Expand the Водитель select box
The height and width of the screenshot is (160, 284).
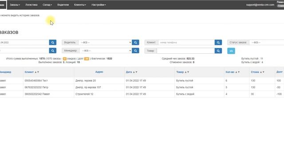[105, 43]
